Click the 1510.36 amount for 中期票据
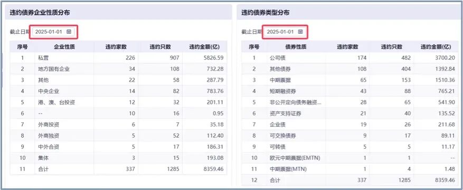463x190 pixels. click(x=445, y=80)
